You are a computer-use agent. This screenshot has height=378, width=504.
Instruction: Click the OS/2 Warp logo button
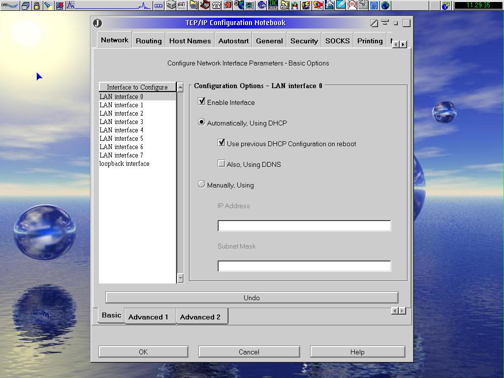click(9, 6)
